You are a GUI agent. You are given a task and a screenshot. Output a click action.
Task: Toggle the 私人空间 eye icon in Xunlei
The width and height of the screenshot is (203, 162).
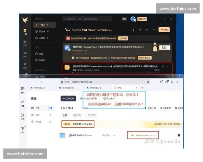coord(44,70)
